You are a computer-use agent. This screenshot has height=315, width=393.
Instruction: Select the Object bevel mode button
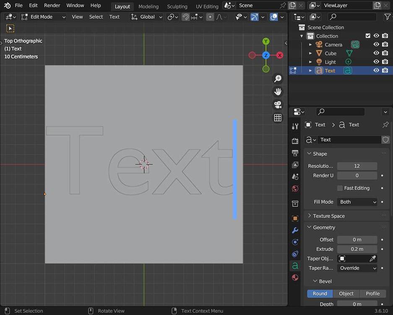click(x=346, y=294)
